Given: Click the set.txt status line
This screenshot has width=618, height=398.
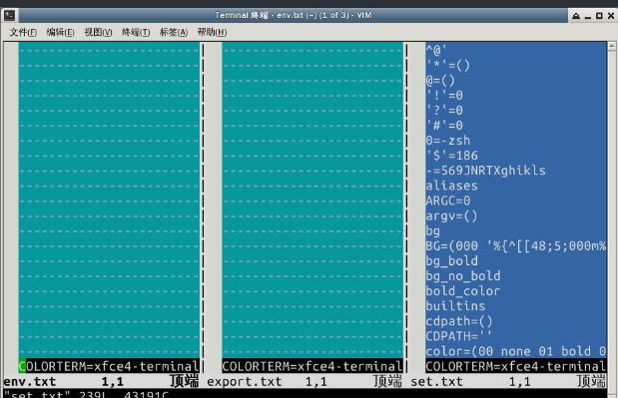Looking at the screenshot, I should (x=508, y=381).
